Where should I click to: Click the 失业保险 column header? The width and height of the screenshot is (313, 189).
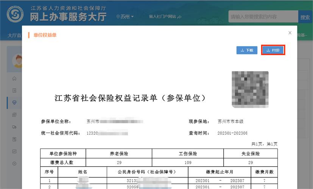[251, 153]
